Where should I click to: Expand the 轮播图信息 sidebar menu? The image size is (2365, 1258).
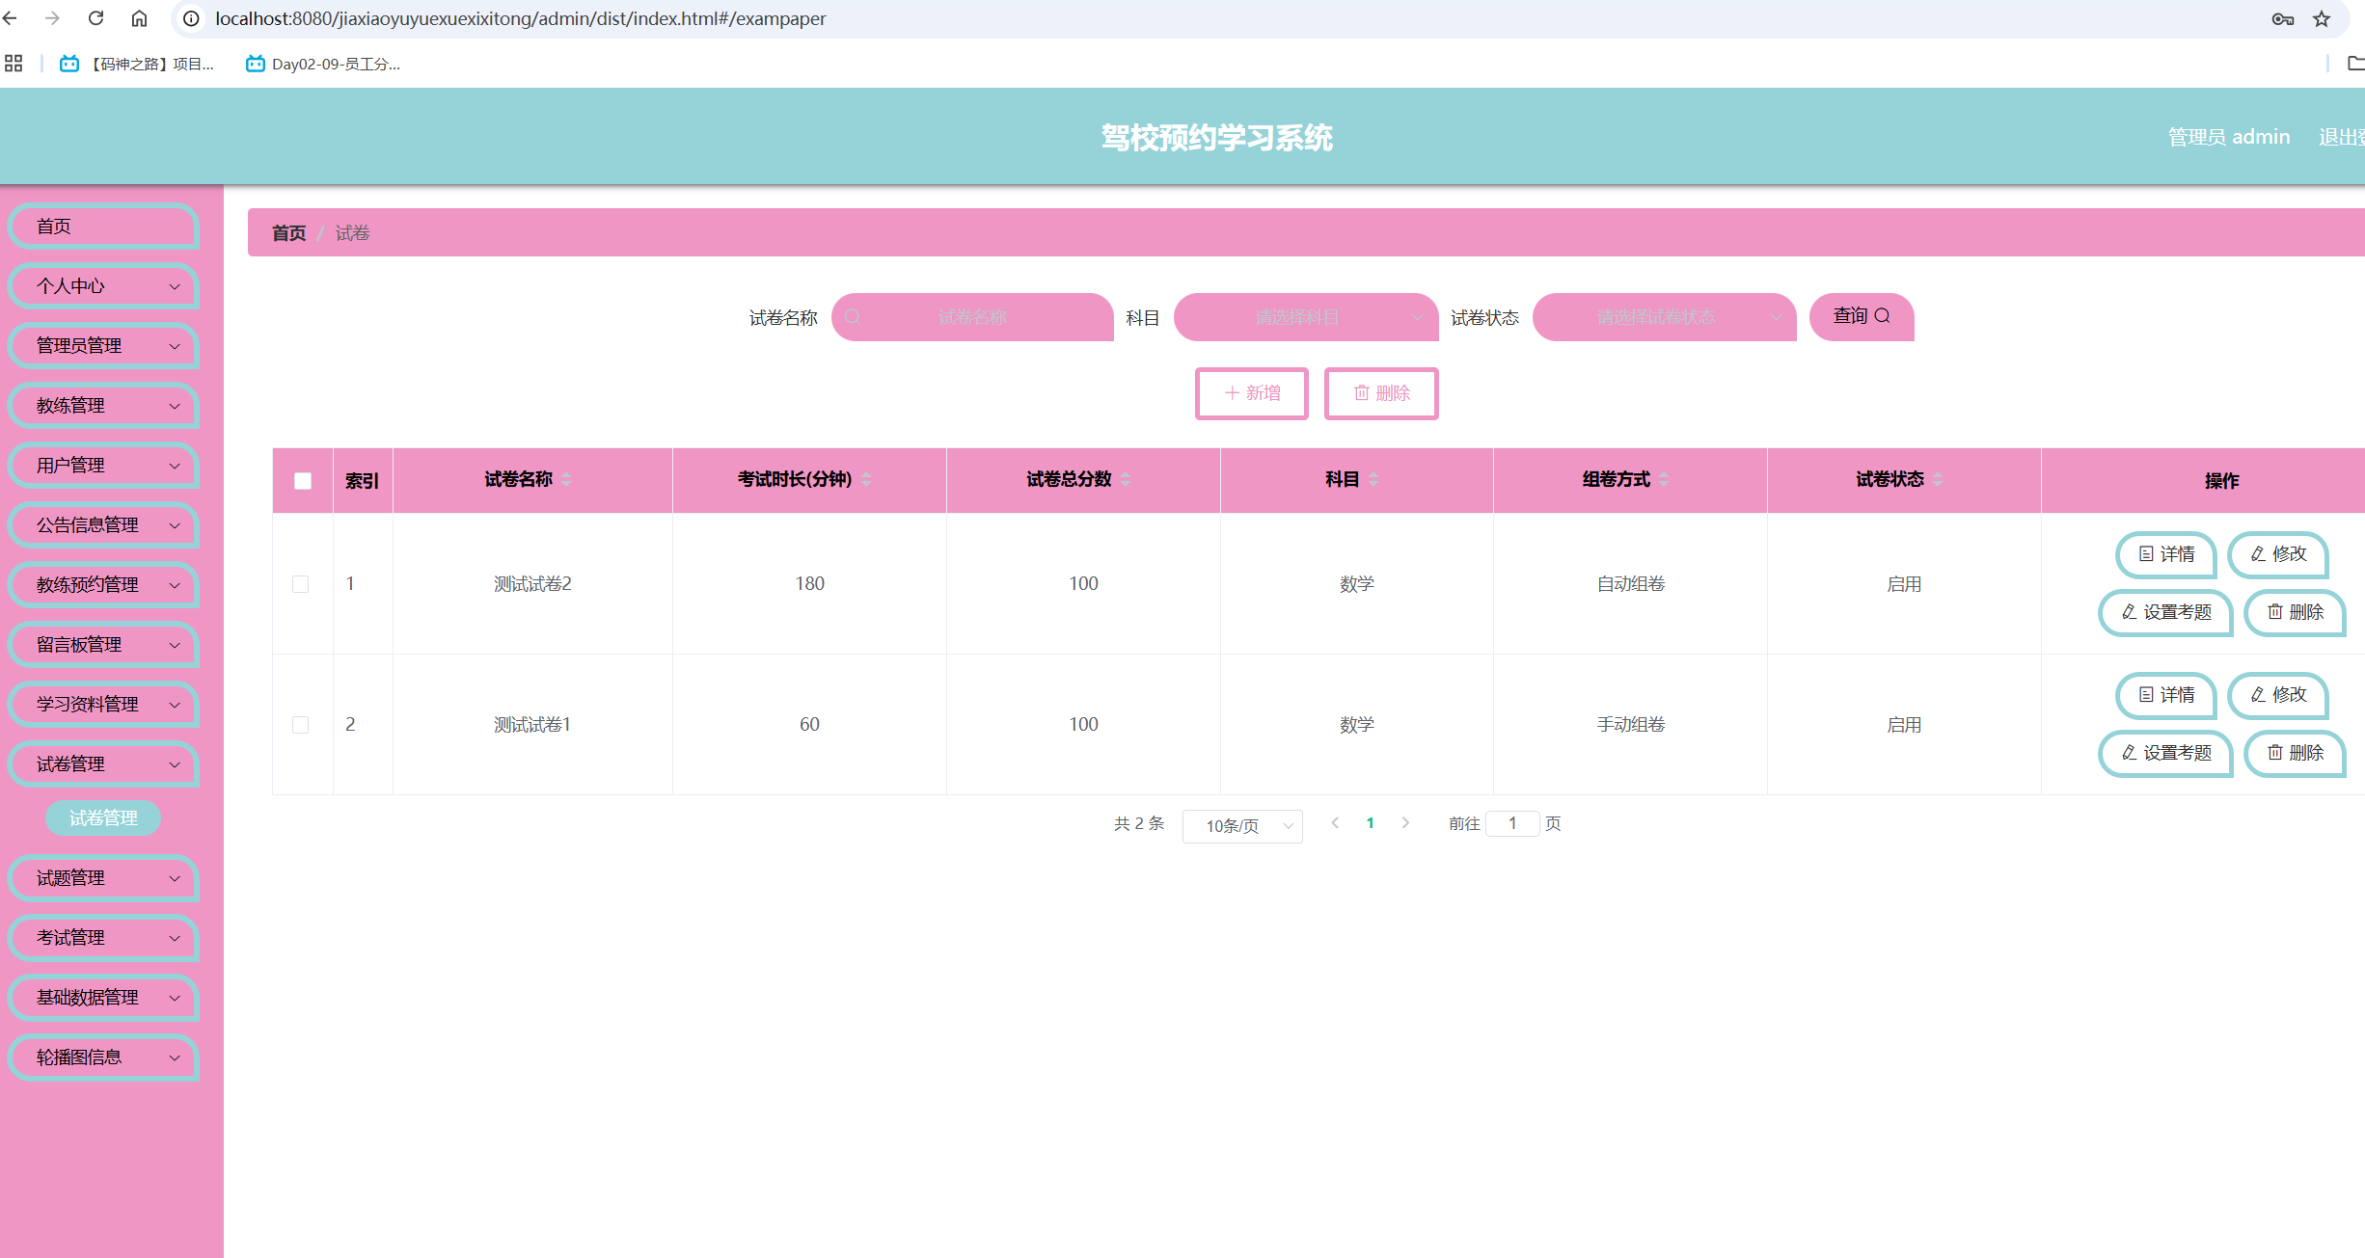tap(103, 1057)
